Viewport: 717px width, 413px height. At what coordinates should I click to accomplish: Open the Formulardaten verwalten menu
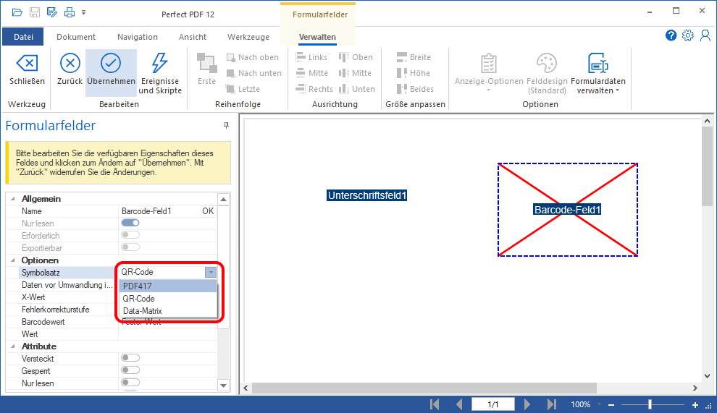click(x=597, y=72)
